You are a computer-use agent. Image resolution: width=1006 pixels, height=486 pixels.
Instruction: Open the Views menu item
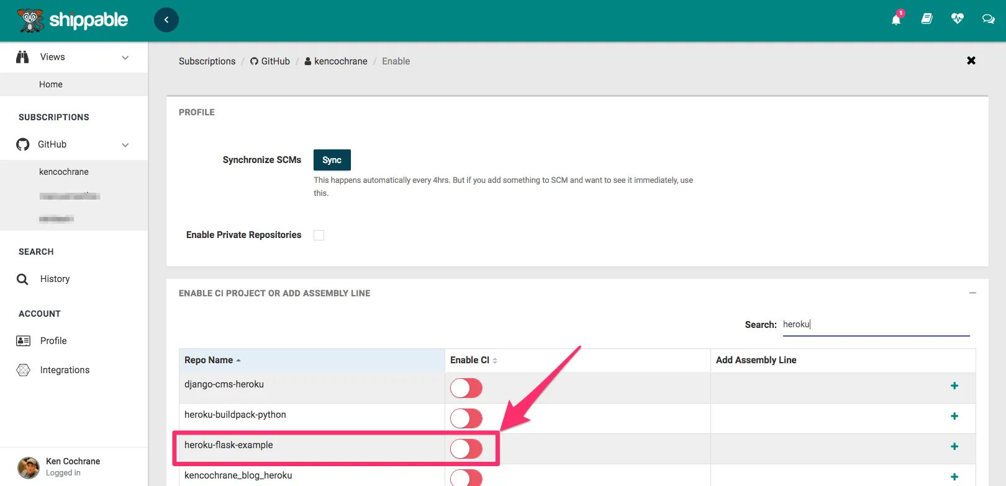tap(53, 57)
